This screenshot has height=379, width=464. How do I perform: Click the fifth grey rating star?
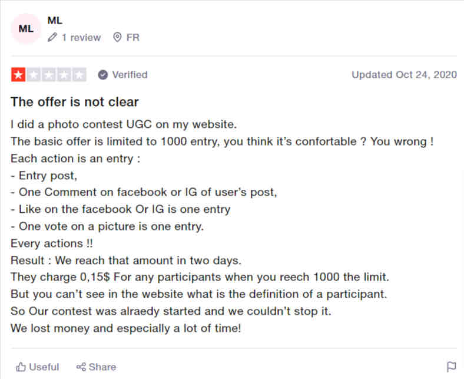(79, 75)
